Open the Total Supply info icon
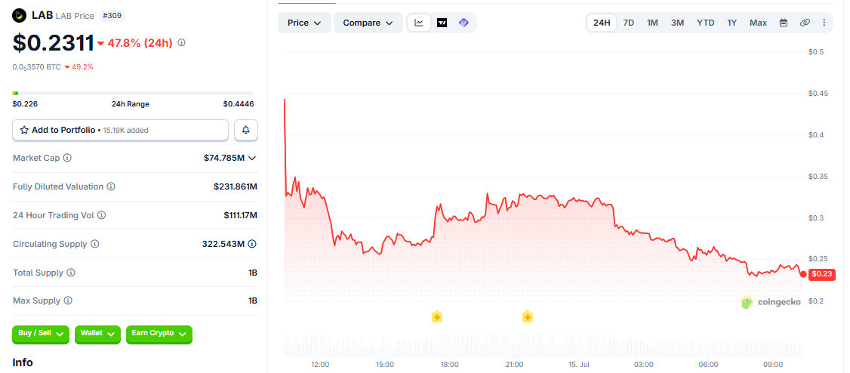 71,273
